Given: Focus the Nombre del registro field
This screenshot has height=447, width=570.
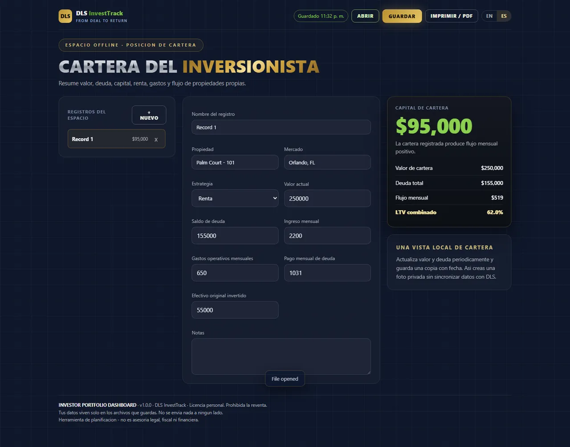Looking at the screenshot, I should (x=281, y=127).
